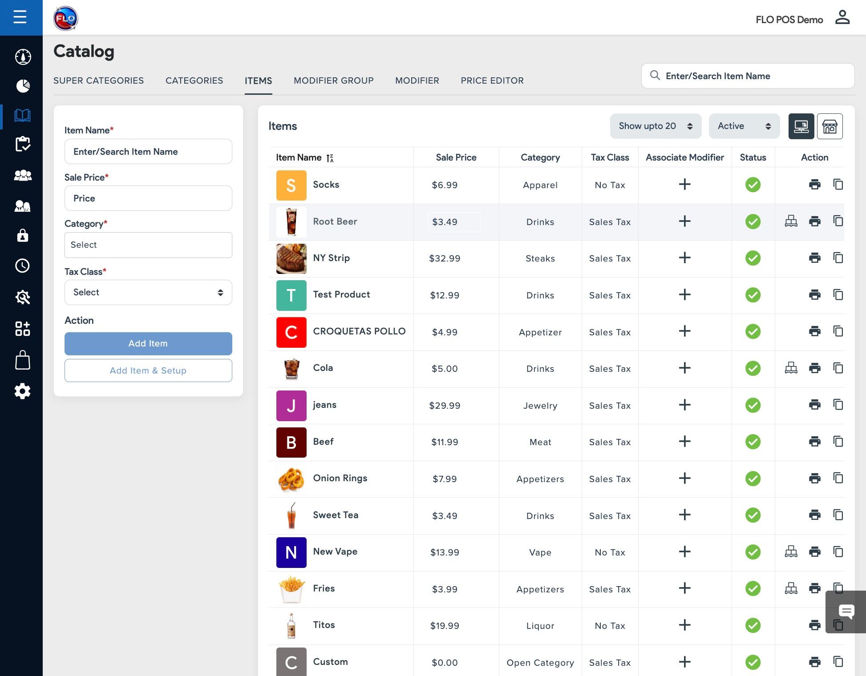
Task: Toggle status checkmark for Beef
Action: click(x=753, y=442)
